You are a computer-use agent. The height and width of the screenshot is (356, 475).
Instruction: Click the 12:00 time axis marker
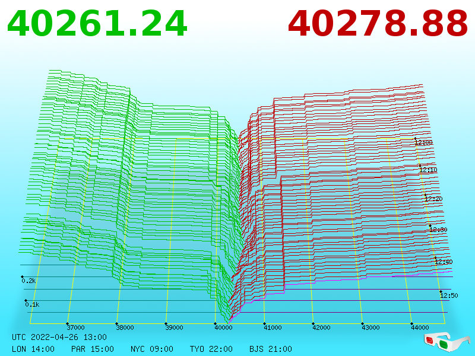pos(424,142)
